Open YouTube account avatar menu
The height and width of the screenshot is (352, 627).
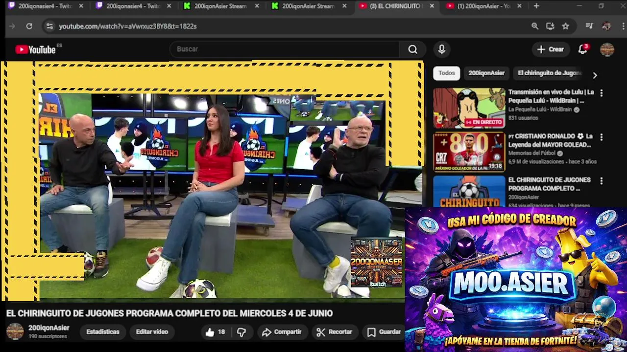click(607, 49)
